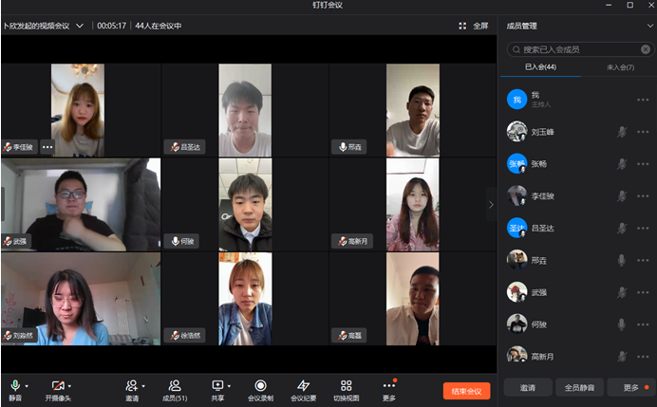Image resolution: width=657 pixels, height=407 pixels.
Task: Toggle 开摄像头 camera on
Action: (x=57, y=385)
